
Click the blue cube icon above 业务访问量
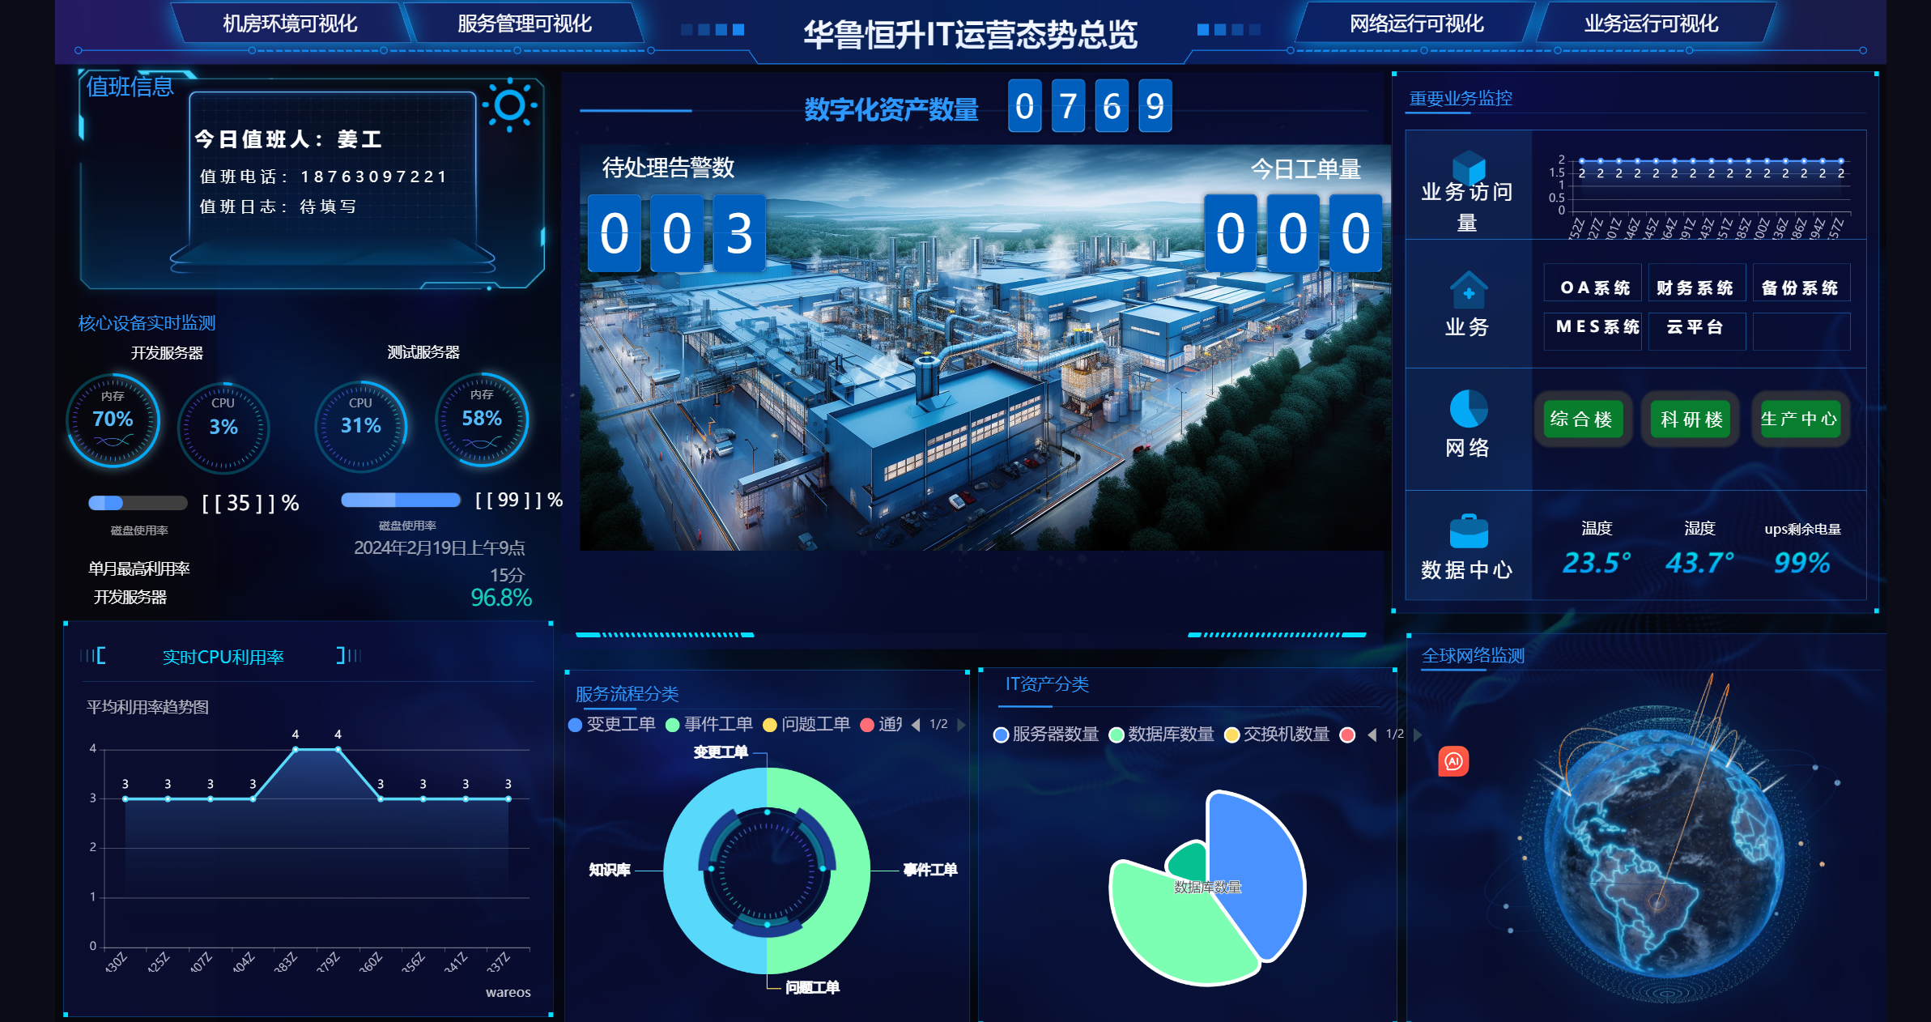tap(1469, 167)
